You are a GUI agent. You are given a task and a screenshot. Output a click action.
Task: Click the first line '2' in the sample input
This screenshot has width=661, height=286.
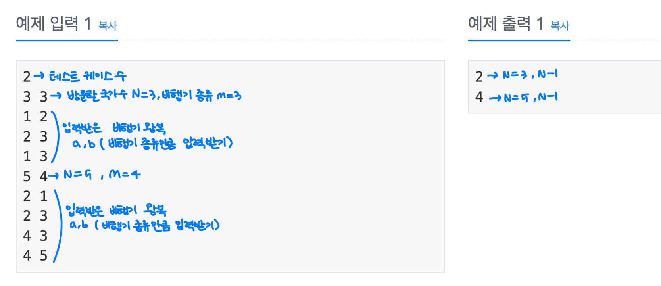coord(27,77)
